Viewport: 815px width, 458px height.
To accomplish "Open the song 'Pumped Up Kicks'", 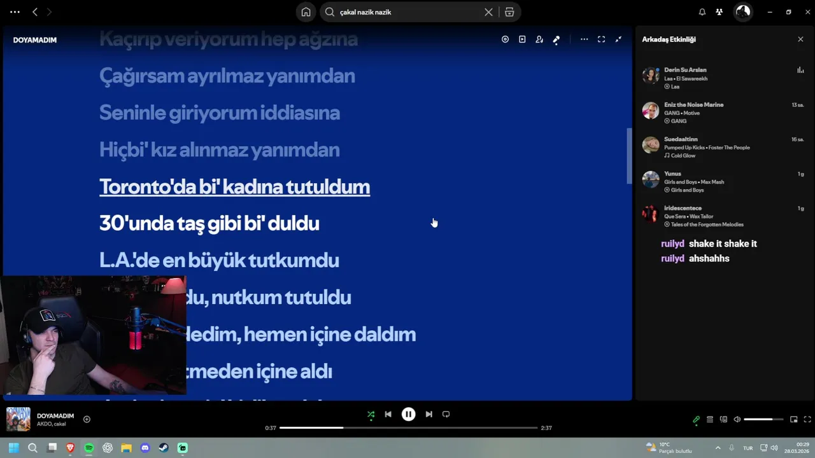I will coord(685,148).
